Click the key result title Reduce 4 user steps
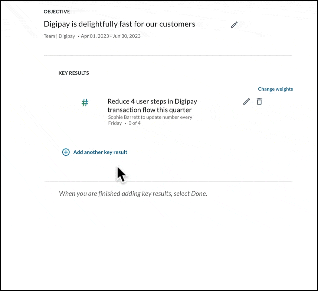318x291 pixels. pos(152,106)
